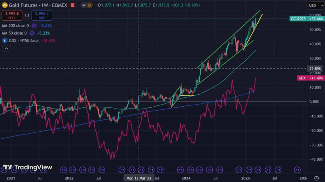Screen dimensions: 325x182
Task: Open the USD currency dropdown
Action: 316,6
